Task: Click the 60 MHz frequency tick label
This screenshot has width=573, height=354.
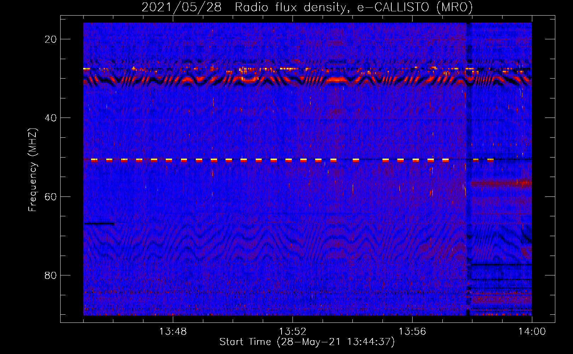Action: [x=51, y=196]
